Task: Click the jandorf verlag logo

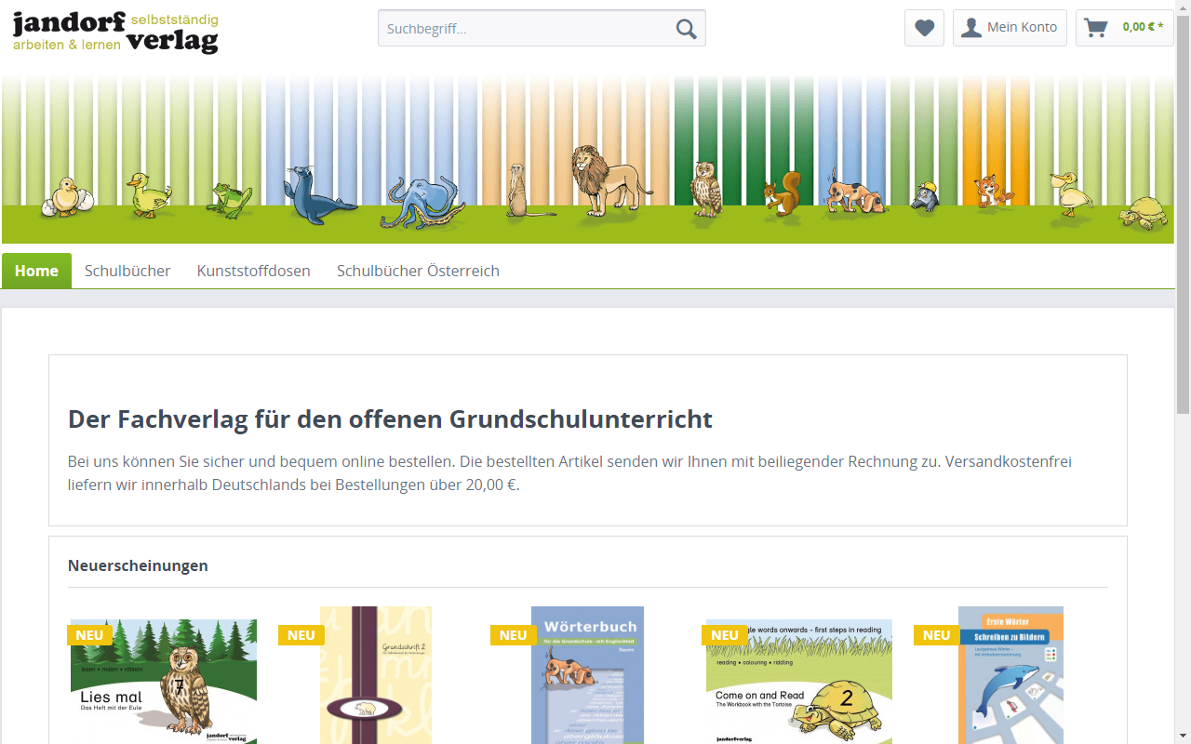Action: 115,32
